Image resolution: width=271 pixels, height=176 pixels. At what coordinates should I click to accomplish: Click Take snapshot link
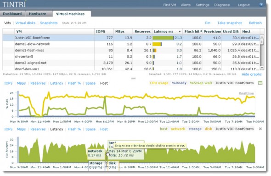(230, 23)
